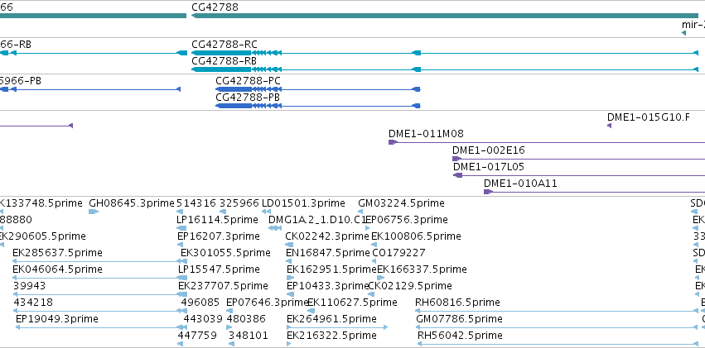This screenshot has width=705, height=348.
Task: Select the CO179227 label
Action: pyautogui.click(x=398, y=253)
